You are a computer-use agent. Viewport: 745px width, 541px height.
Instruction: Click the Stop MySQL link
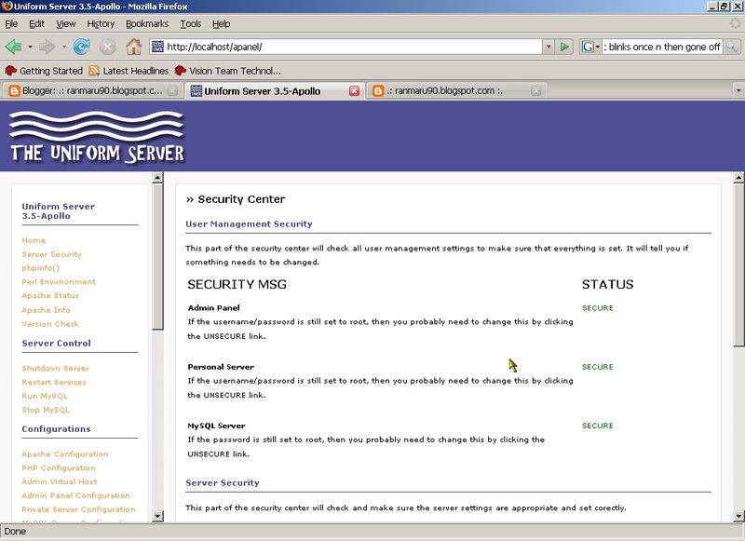(46, 410)
